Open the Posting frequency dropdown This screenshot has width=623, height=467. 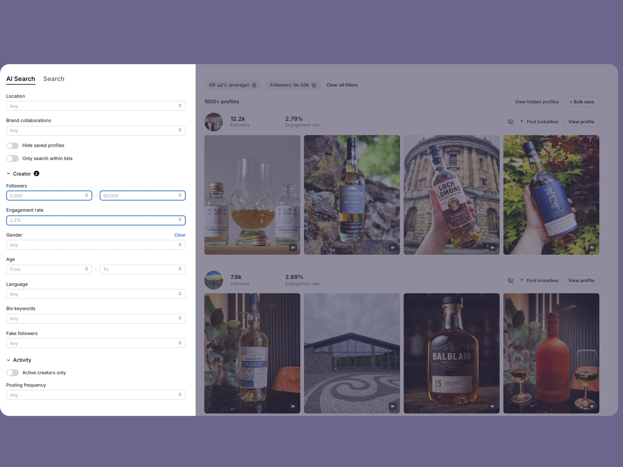(x=96, y=395)
